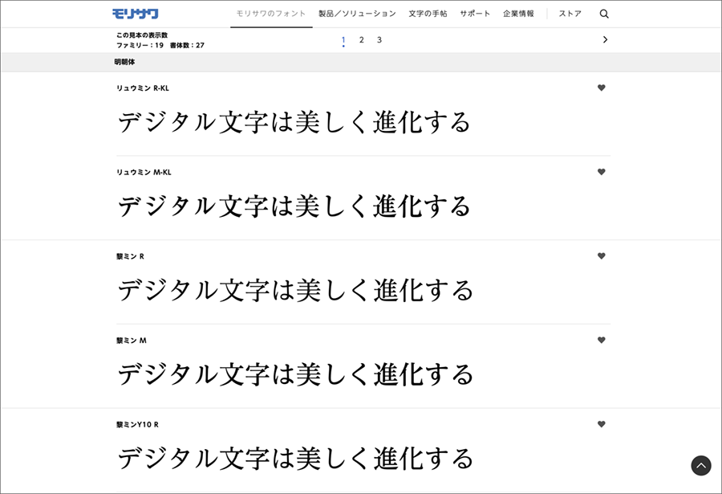Open 企業情報 menu
The height and width of the screenshot is (494, 722).
[518, 14]
